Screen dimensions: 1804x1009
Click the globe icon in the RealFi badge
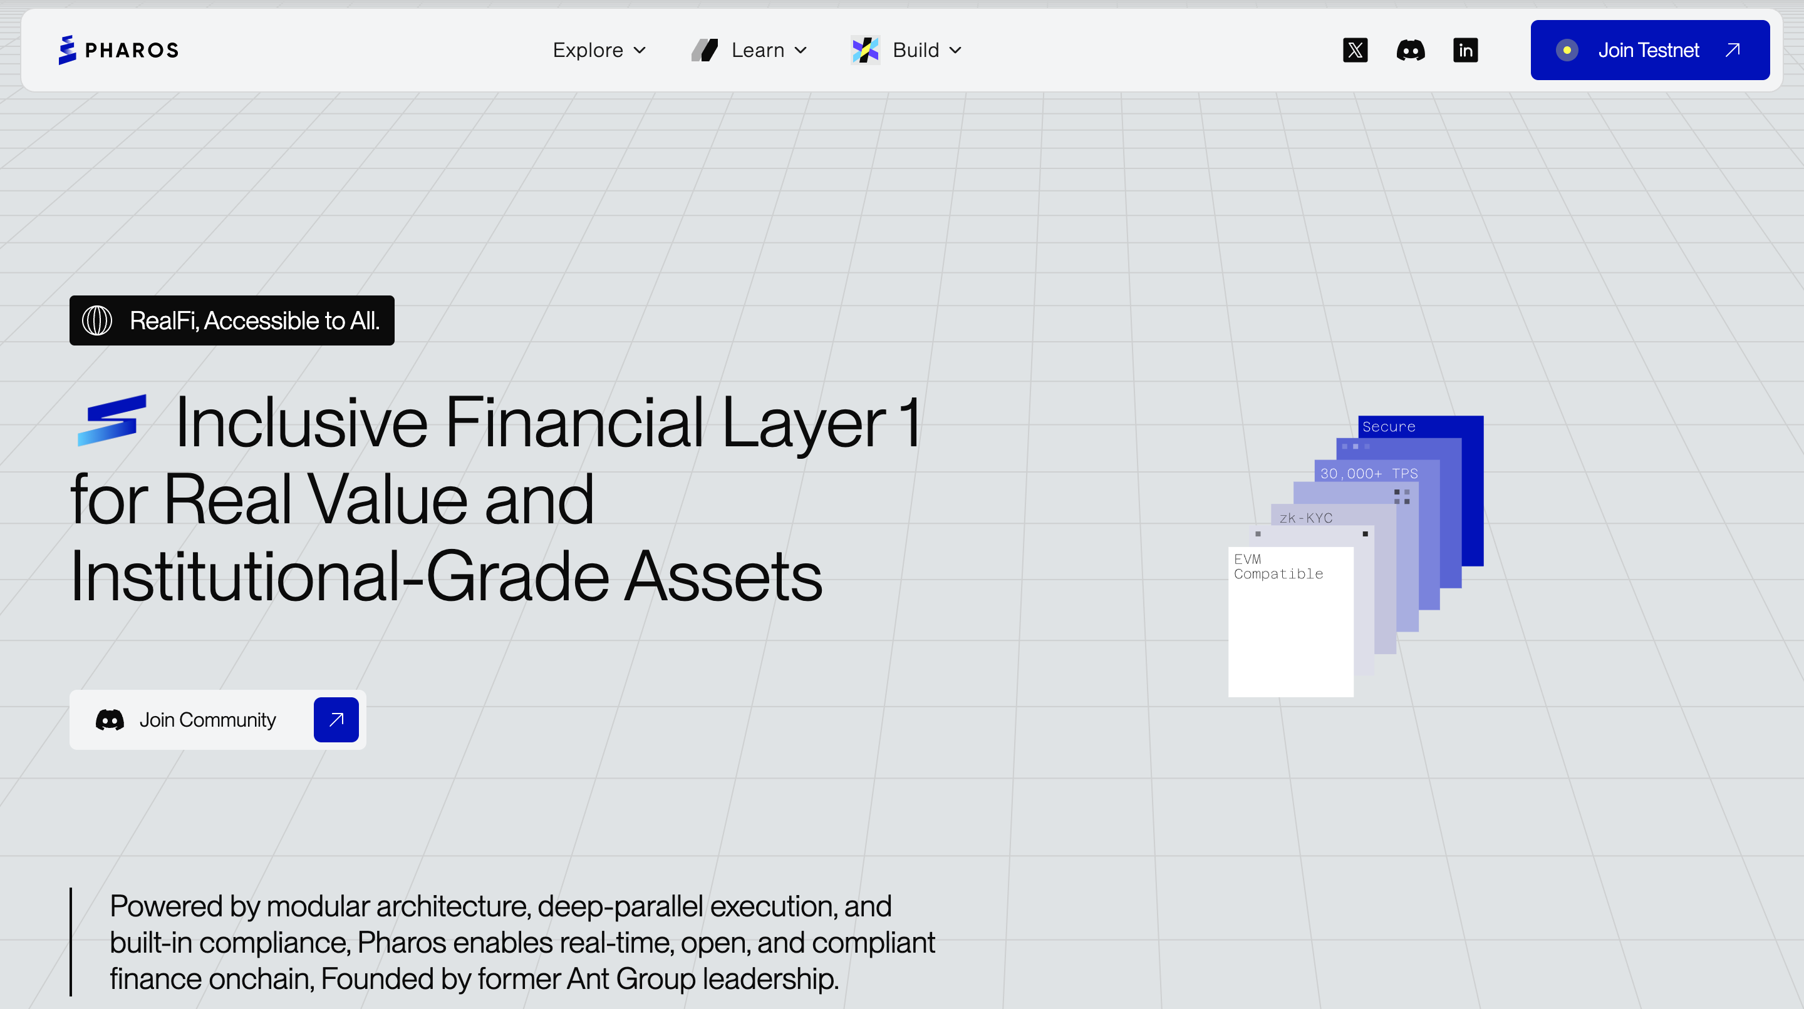point(97,321)
